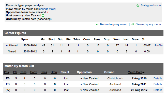
Task: Click the Records type player analysis line
Action: point(25,6)
